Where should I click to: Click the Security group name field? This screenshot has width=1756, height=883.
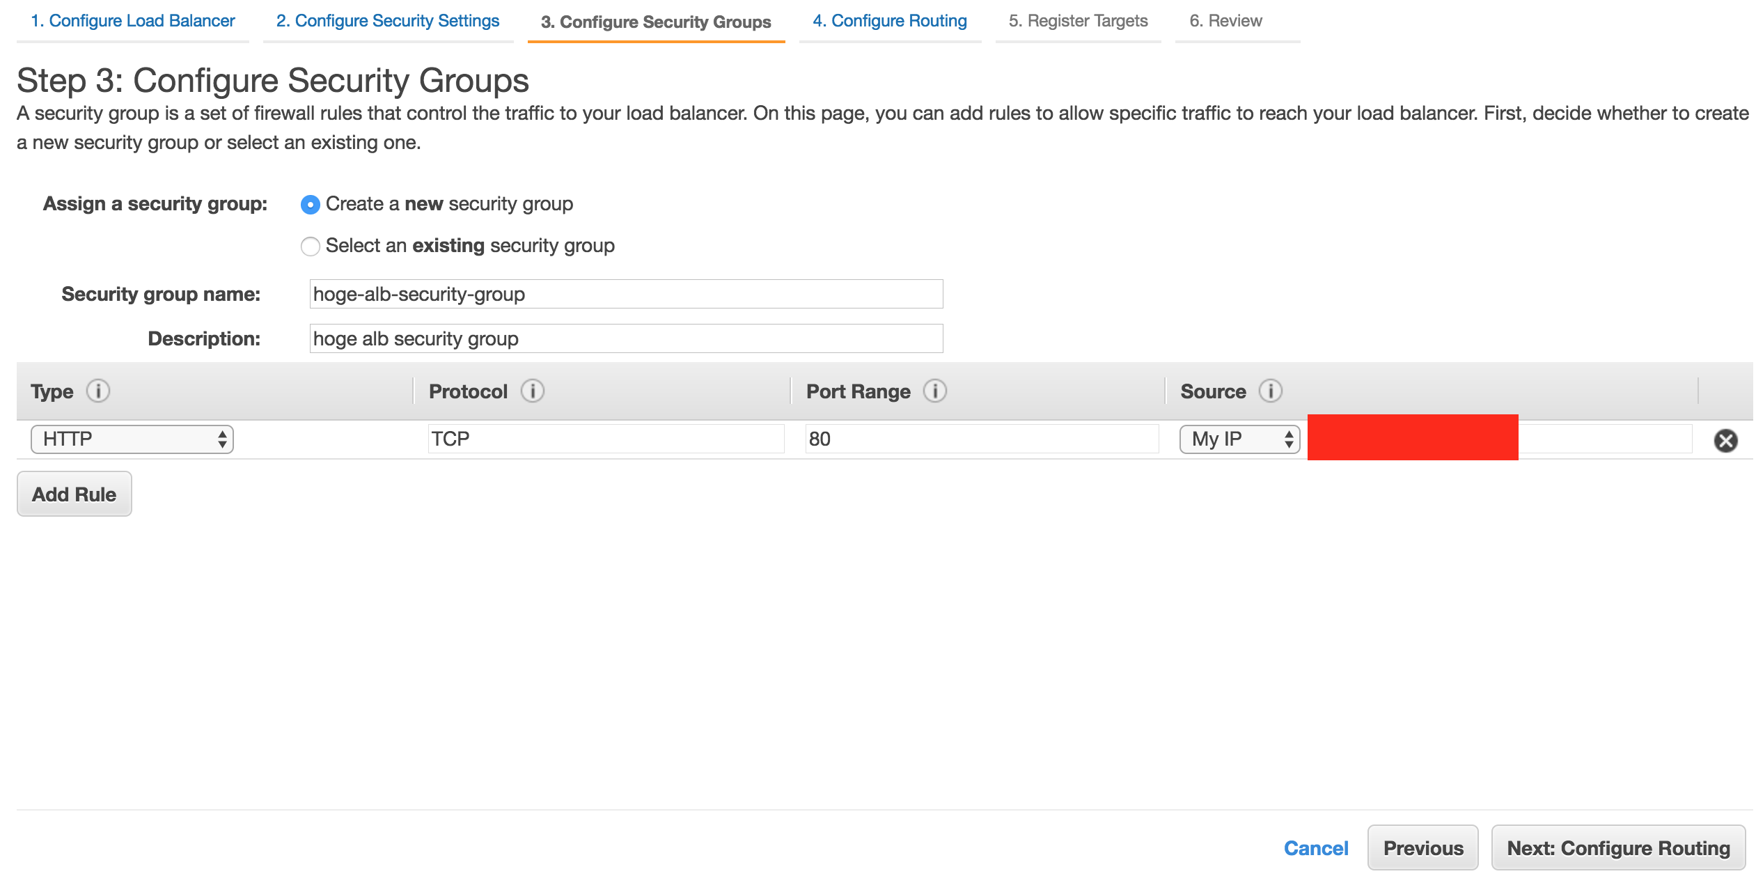(627, 294)
